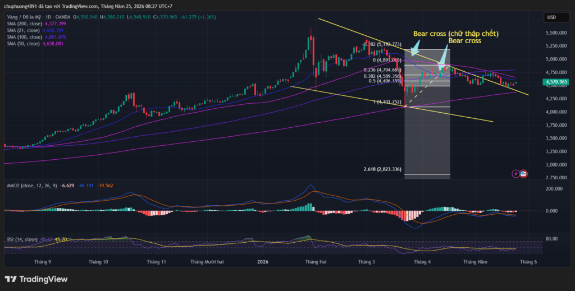Click the 'Tháng 6' time axis label
This screenshot has width=575, height=291.
[x=528, y=262]
